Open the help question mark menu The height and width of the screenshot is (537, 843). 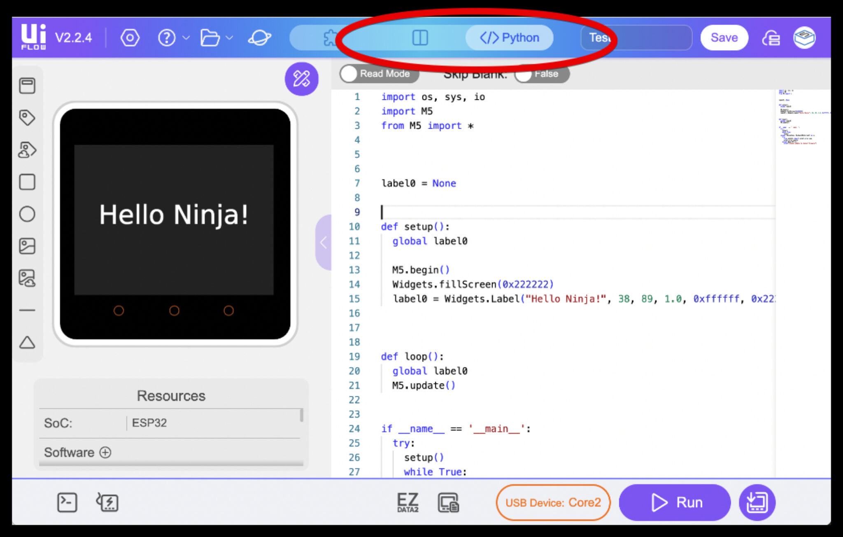click(166, 38)
